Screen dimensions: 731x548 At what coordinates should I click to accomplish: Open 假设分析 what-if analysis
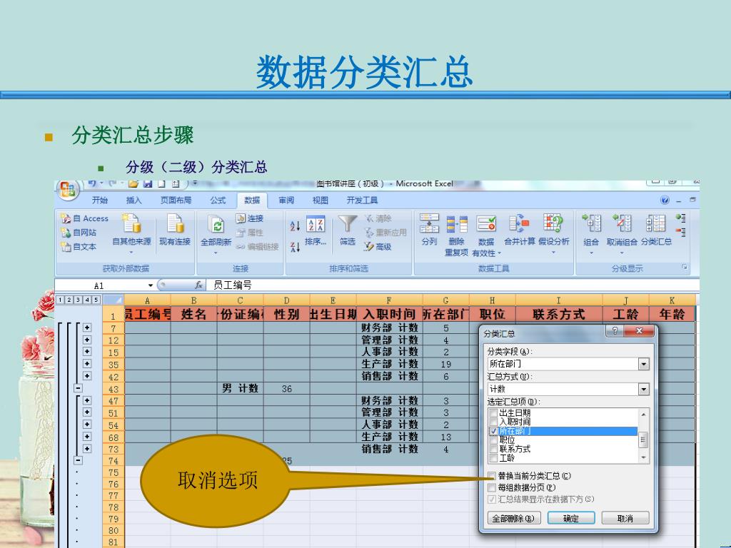pyautogui.click(x=554, y=233)
